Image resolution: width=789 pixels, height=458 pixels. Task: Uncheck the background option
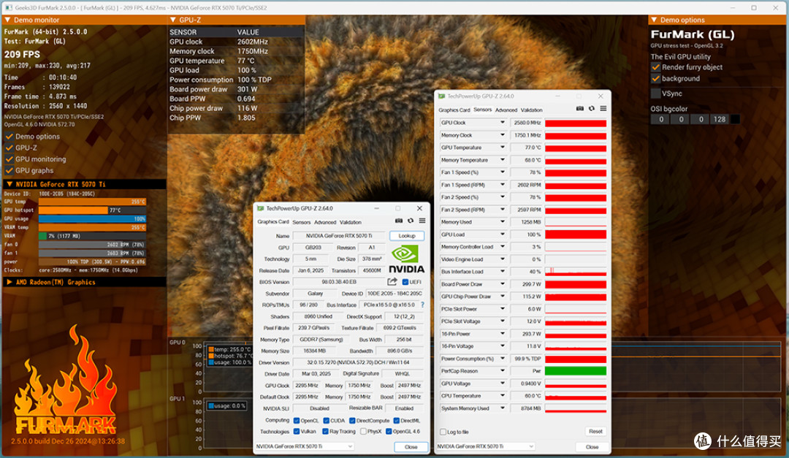click(655, 78)
